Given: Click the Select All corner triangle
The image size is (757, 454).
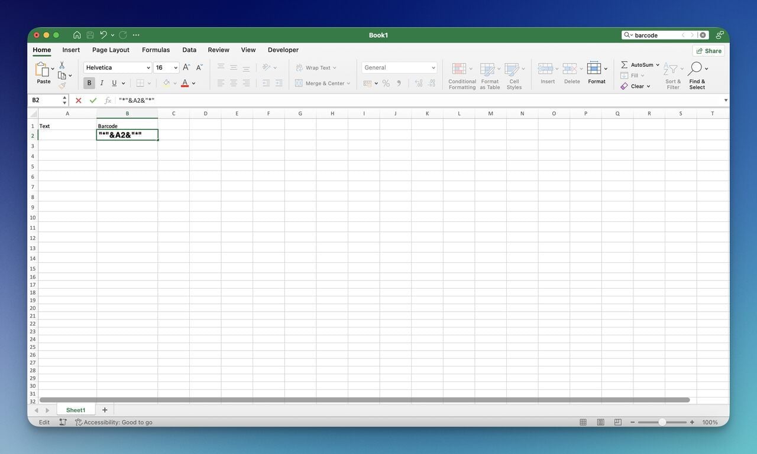Looking at the screenshot, I should pos(34,113).
